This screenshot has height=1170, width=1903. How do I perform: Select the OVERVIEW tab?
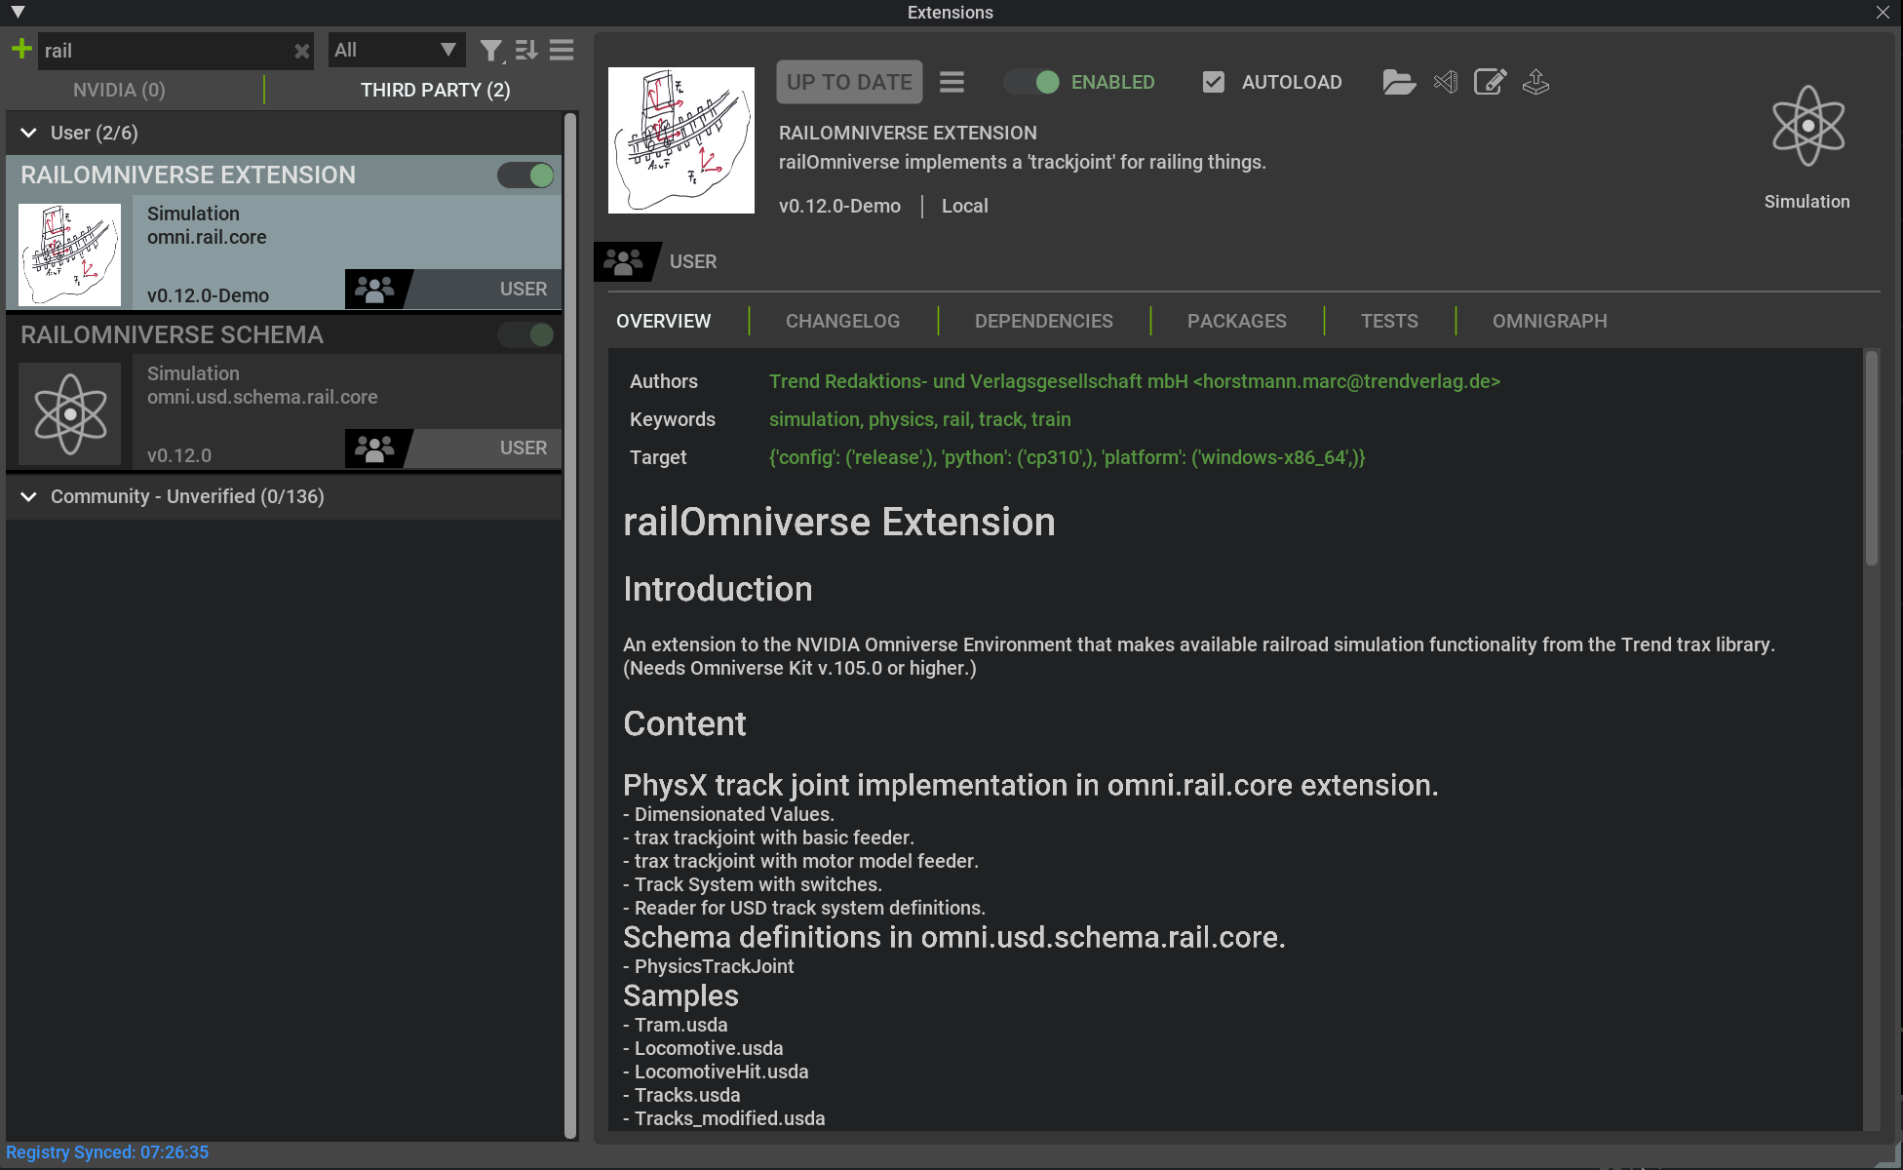[x=664, y=321]
